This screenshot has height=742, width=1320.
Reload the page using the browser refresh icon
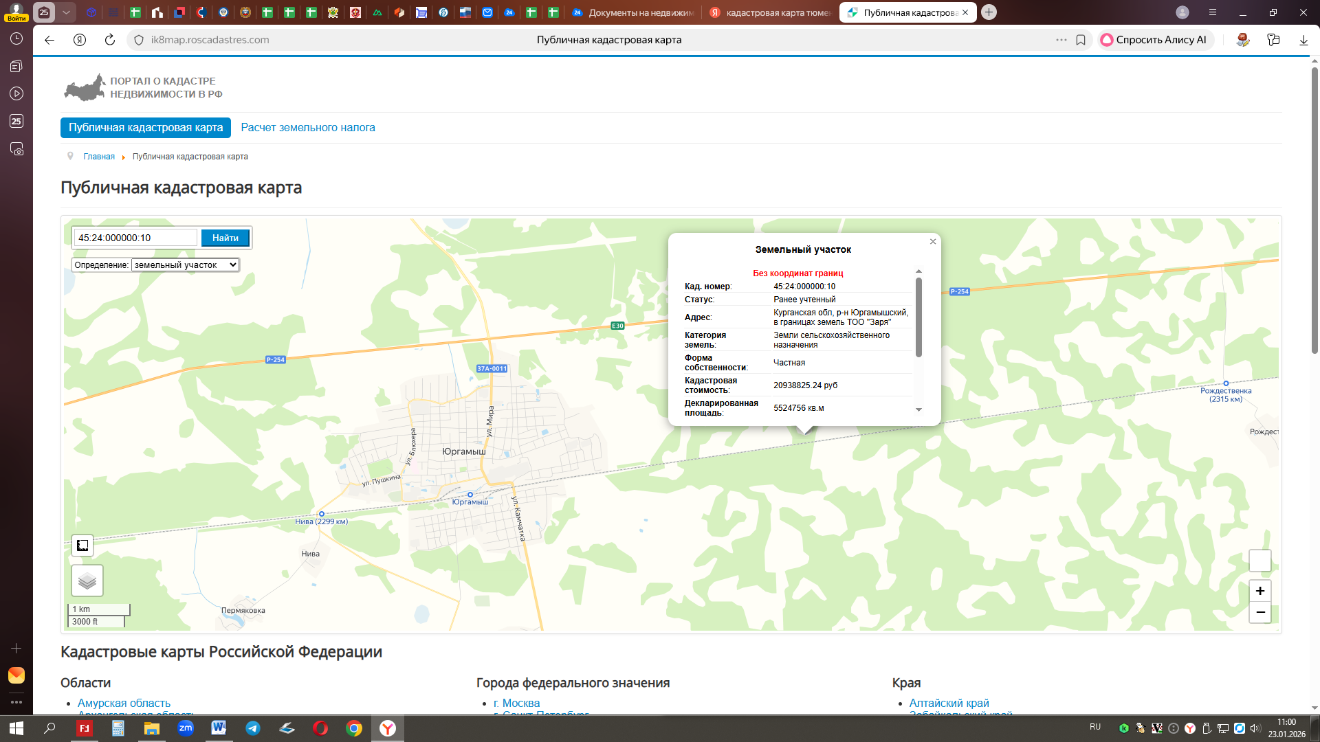tap(109, 40)
